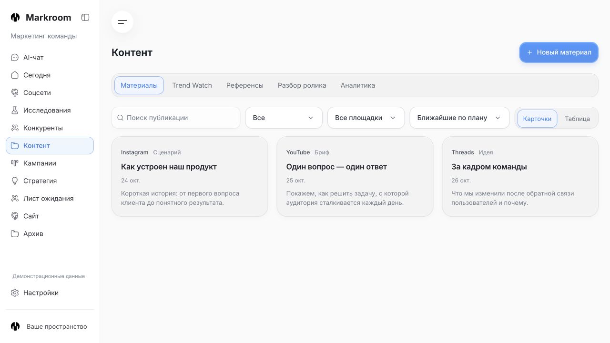Expand the "Все площадки" platform dropdown

pyautogui.click(x=366, y=118)
